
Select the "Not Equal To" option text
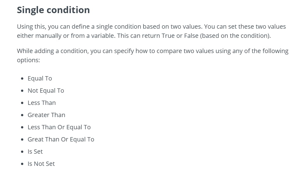46,91
